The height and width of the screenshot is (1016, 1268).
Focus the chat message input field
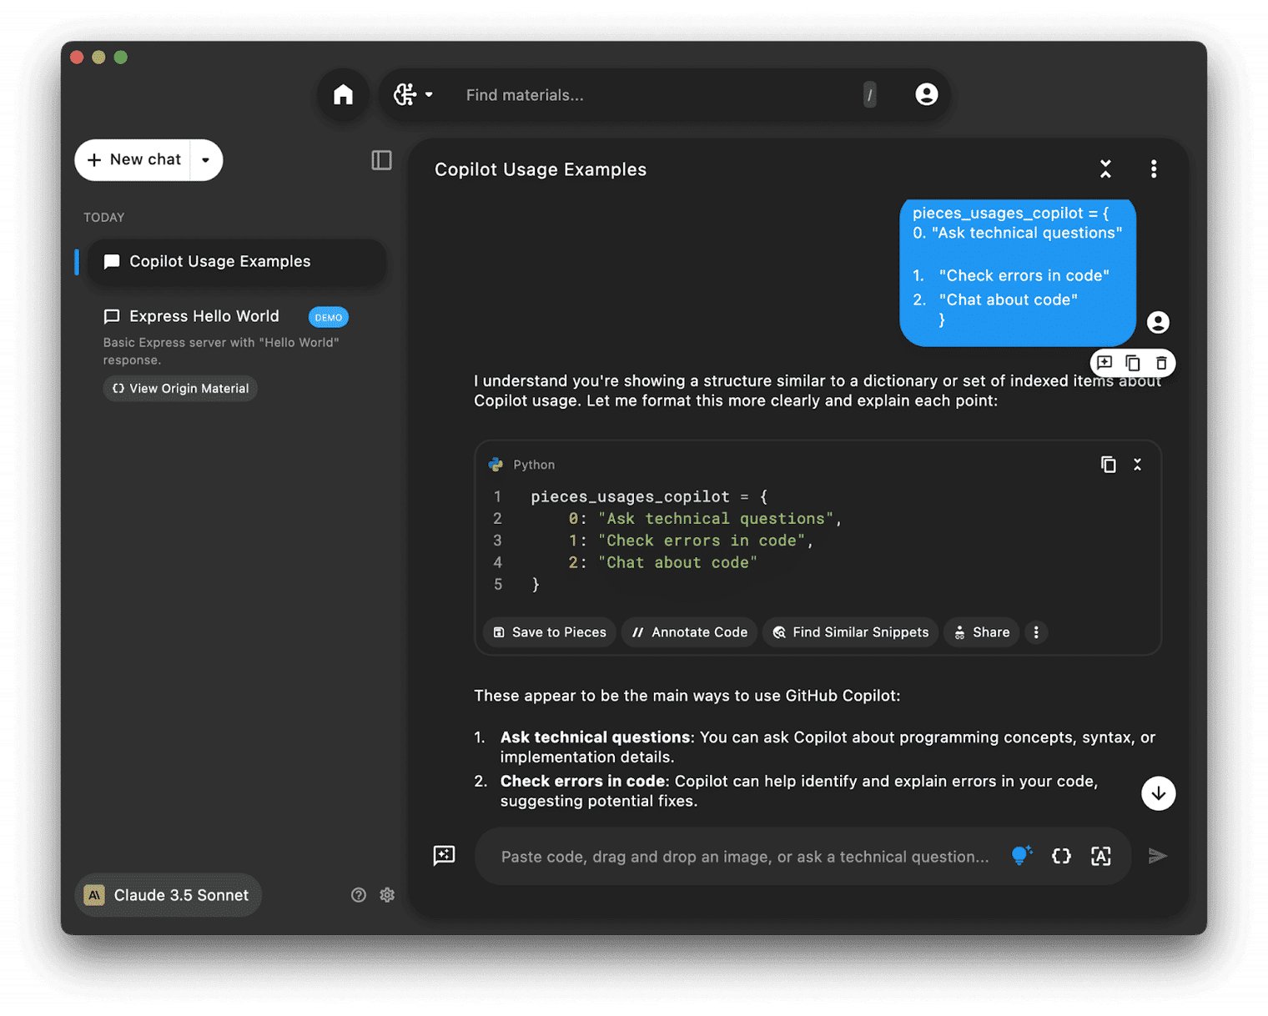pos(744,857)
